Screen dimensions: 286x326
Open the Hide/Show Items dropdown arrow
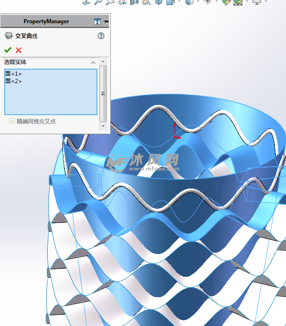point(216,1)
